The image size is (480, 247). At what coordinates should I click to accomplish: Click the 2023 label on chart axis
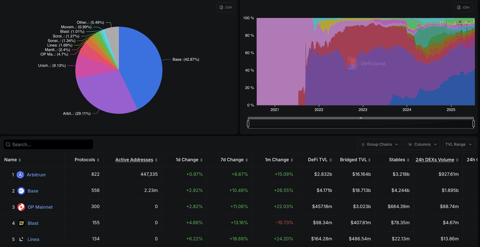[x=362, y=110]
